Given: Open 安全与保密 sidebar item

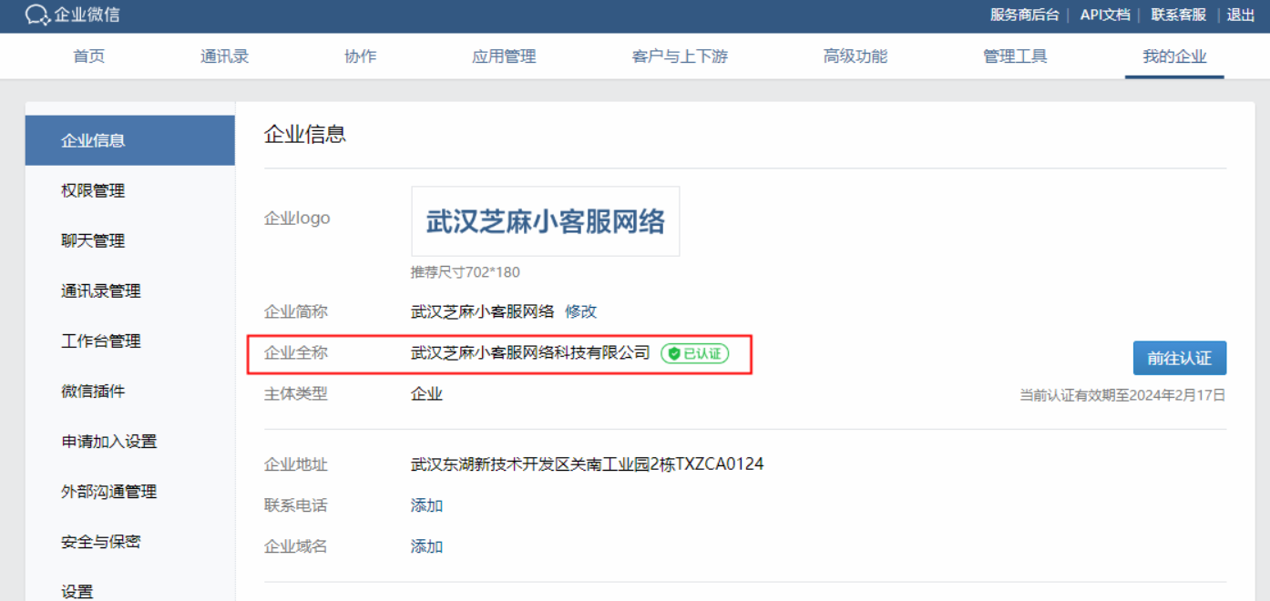Looking at the screenshot, I should (x=130, y=541).
